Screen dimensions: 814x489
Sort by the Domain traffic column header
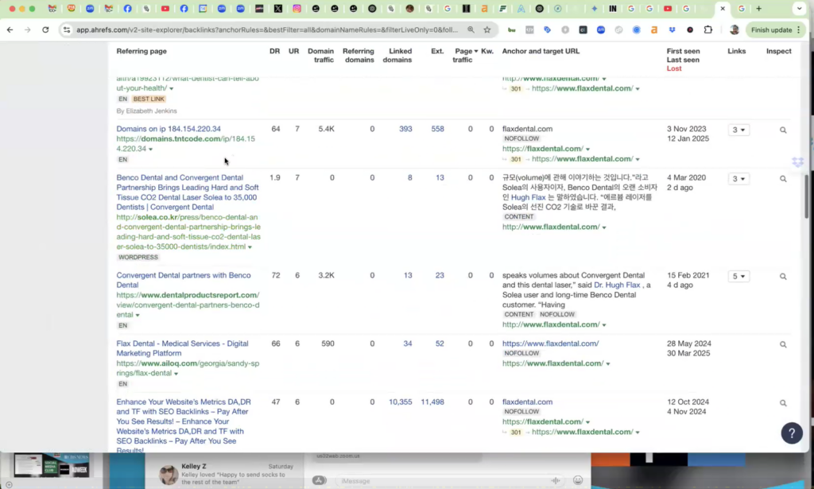coord(321,56)
